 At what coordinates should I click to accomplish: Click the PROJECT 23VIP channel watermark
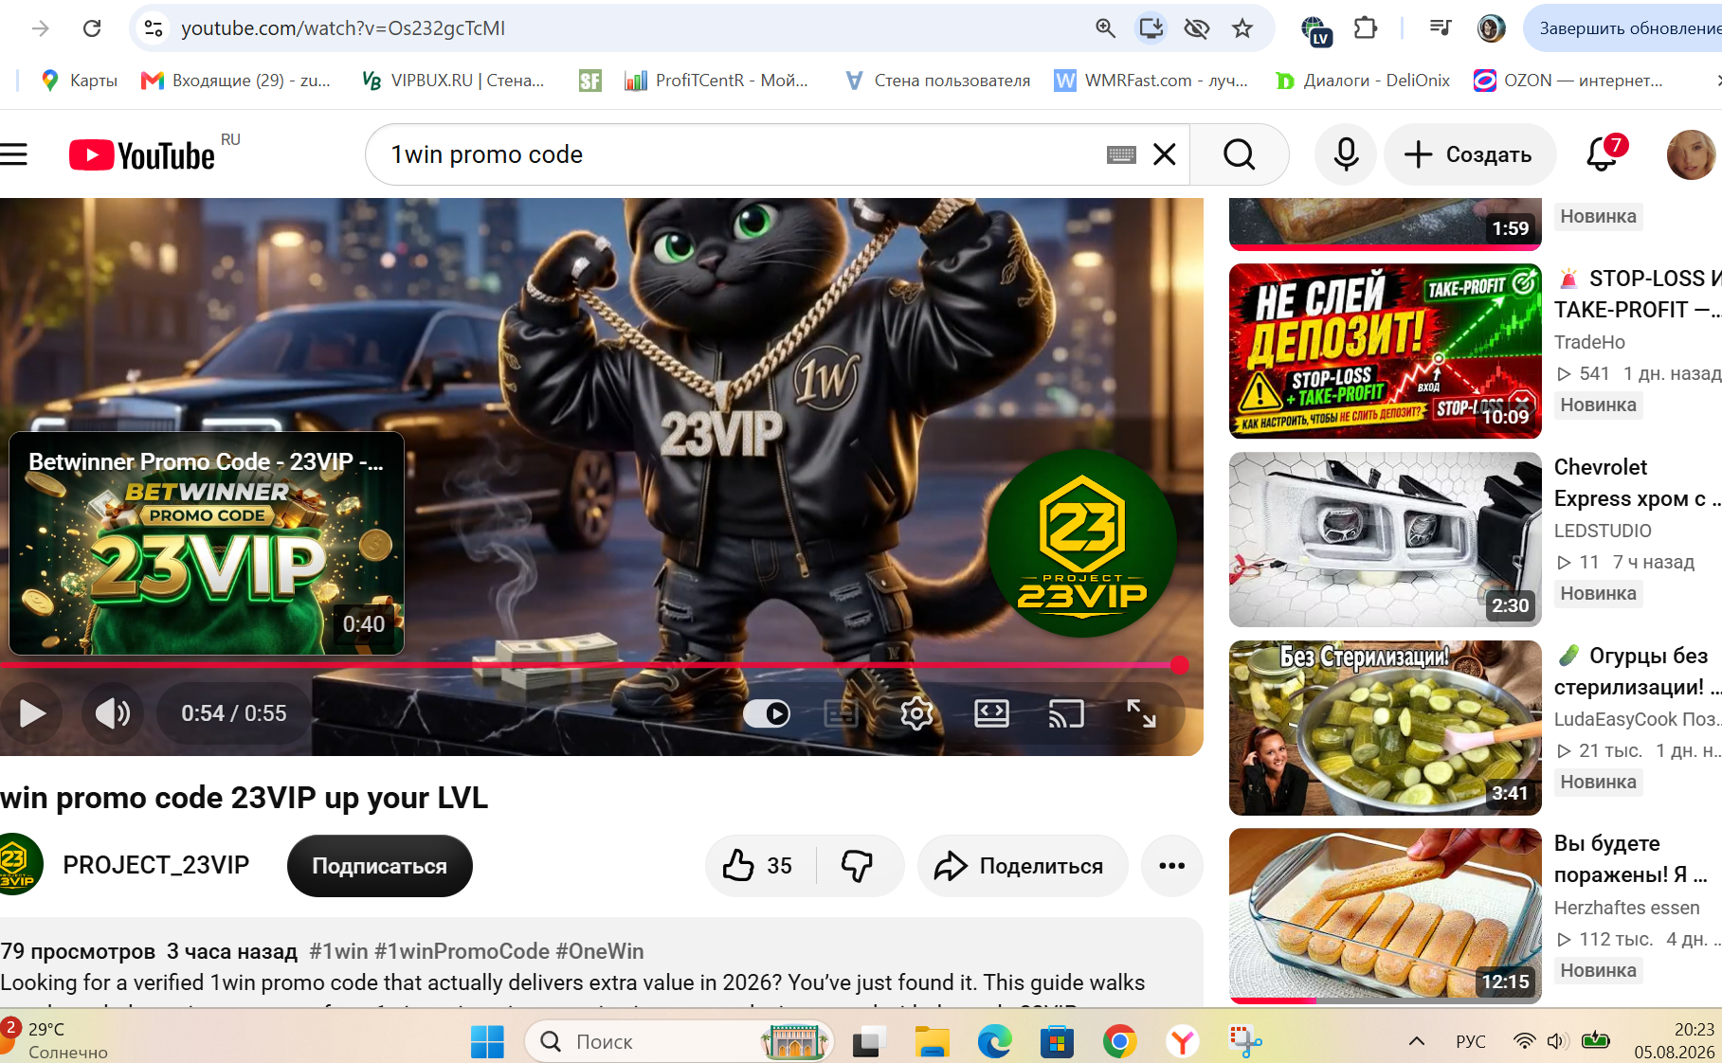pos(1081,543)
